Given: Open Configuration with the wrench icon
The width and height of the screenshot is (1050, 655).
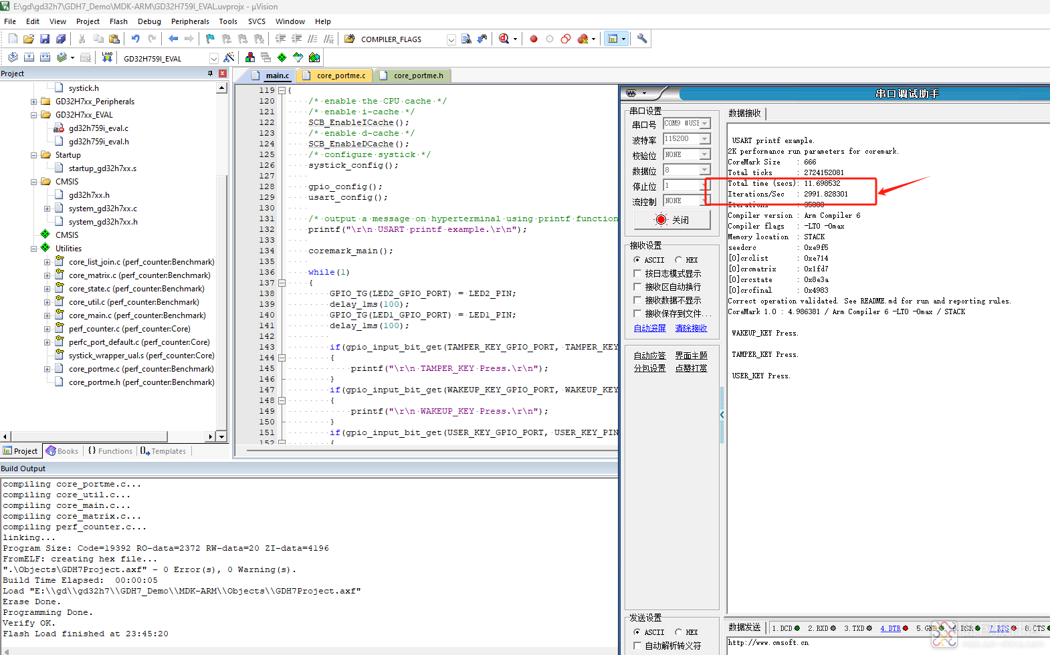Looking at the screenshot, I should point(642,39).
